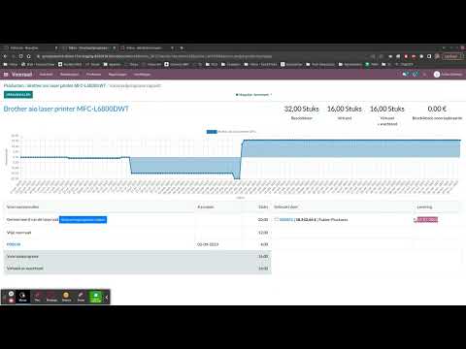Toggle checkbox next to order S00051
This screenshot has width=466, height=349.
(x=277, y=219)
